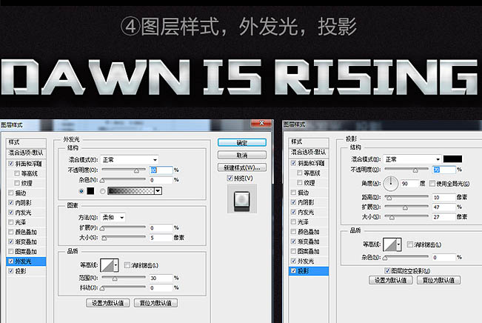Click 大小 value field showing 27

pos(444,217)
